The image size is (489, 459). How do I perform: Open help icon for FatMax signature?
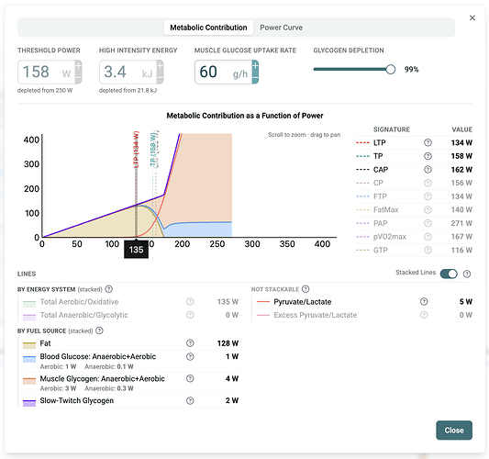click(x=428, y=209)
